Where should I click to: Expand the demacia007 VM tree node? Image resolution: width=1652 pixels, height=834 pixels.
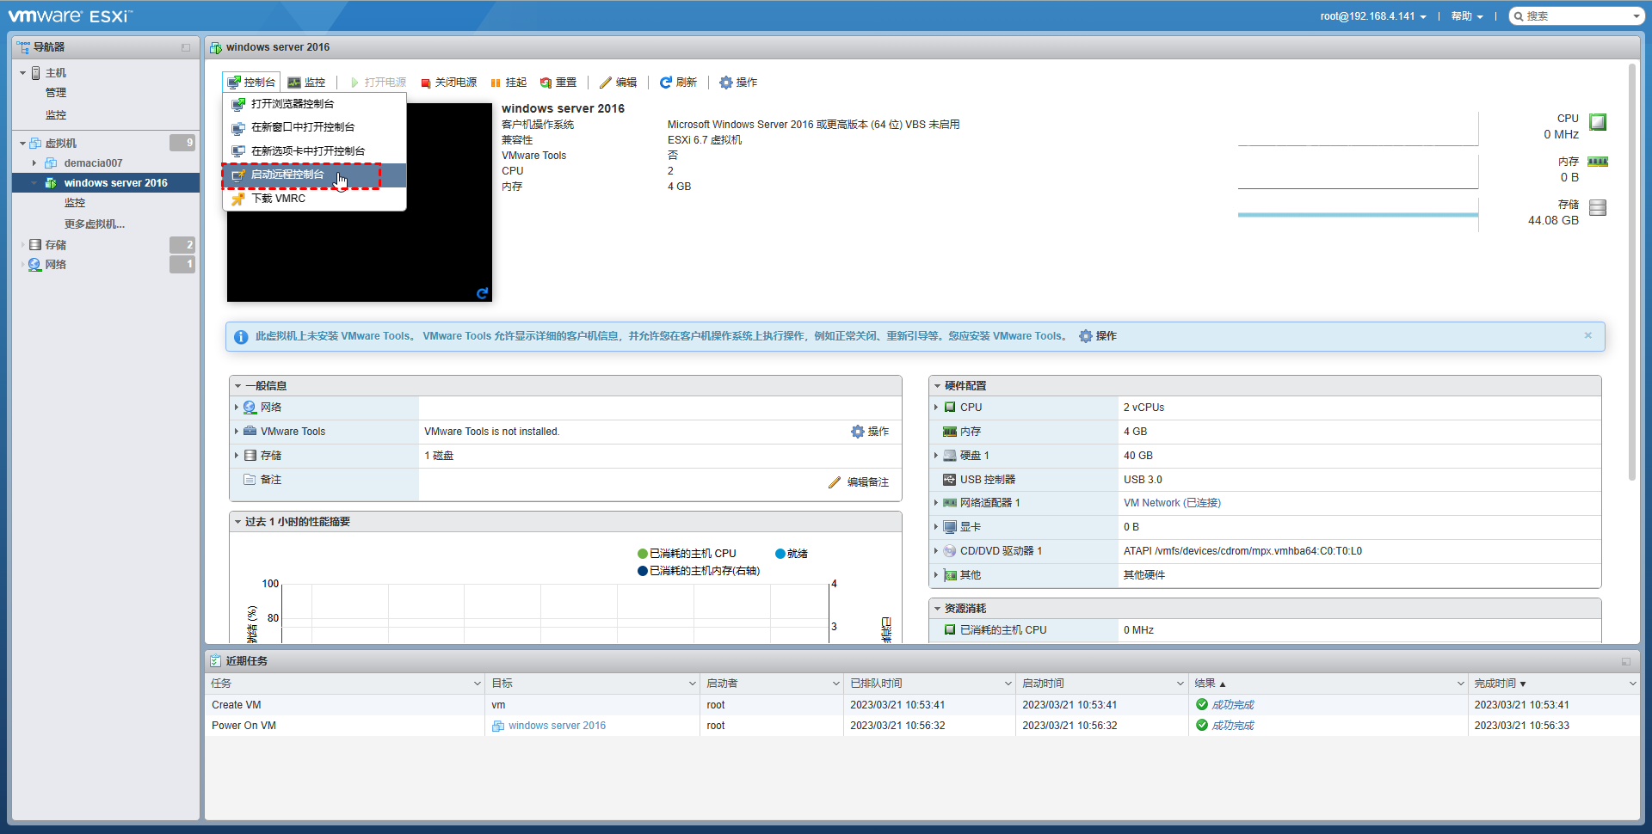click(x=34, y=163)
